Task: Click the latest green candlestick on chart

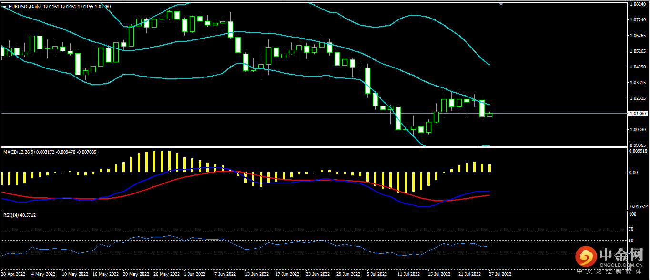Action: pos(489,115)
